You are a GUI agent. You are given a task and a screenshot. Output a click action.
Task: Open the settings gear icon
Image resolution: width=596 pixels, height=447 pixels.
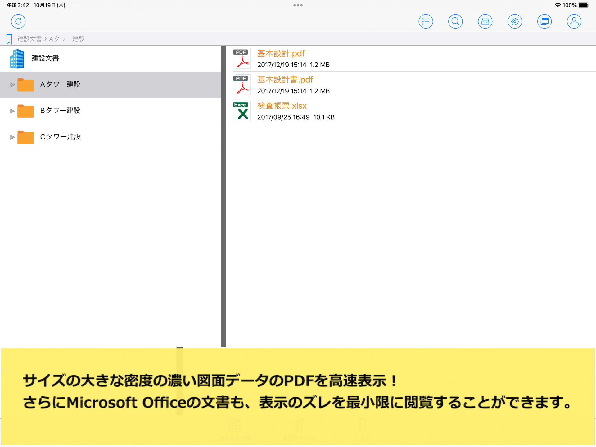coord(514,21)
